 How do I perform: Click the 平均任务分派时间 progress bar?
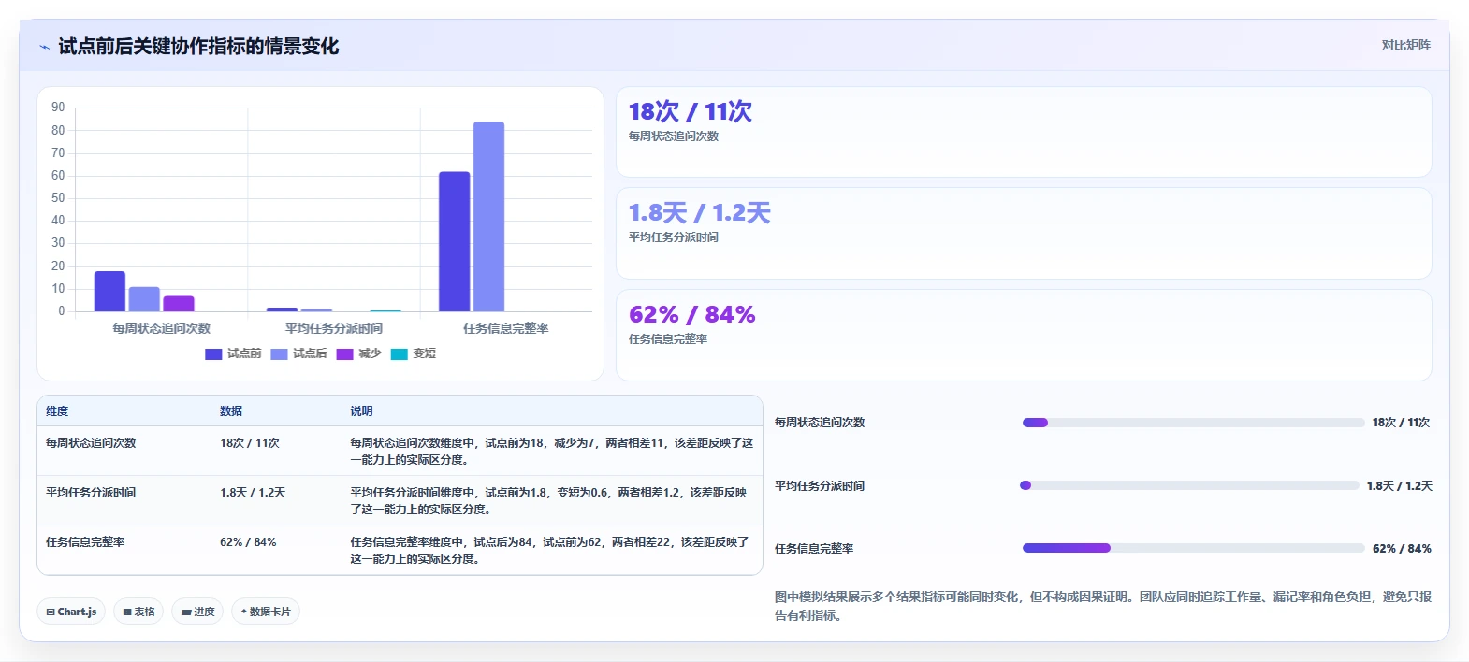click(1189, 485)
